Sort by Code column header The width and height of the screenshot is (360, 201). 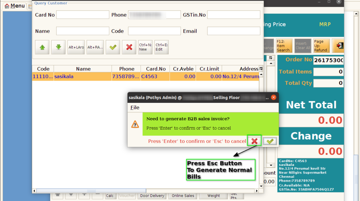pos(43,69)
